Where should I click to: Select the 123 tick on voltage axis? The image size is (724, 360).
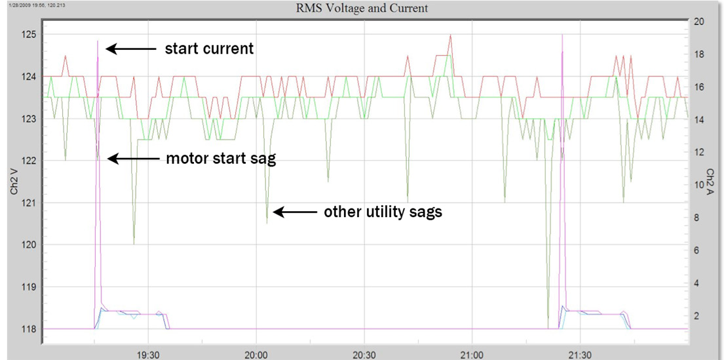coord(29,119)
